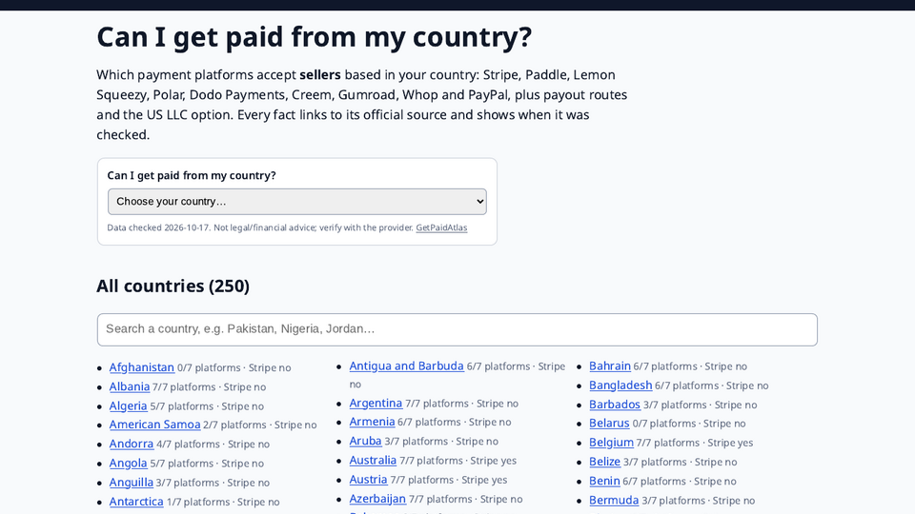Image resolution: width=915 pixels, height=514 pixels.
Task: Open the Argentina country link
Action: (376, 404)
